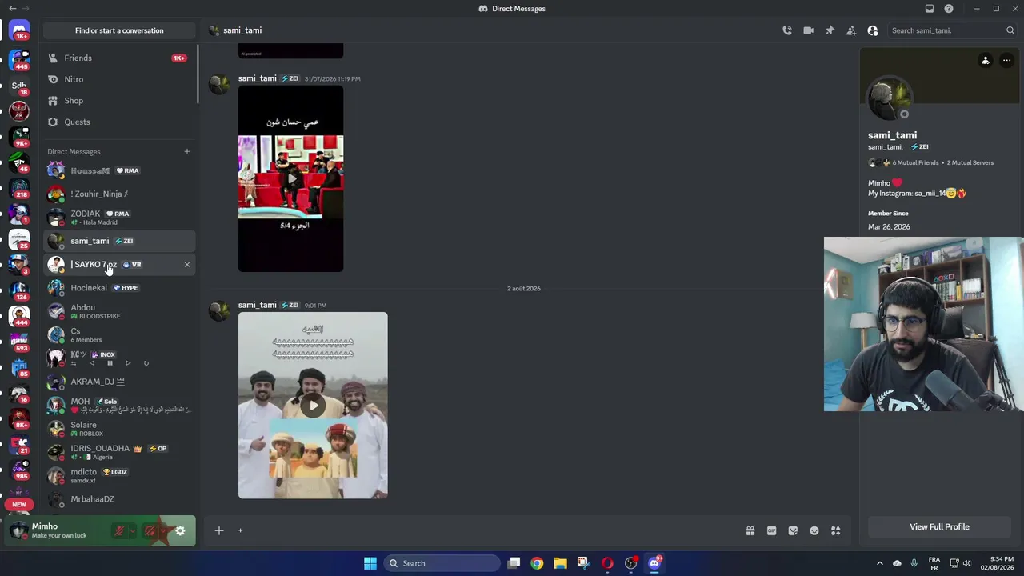Screen dimensions: 1024x576
Task: Open File Explorer from the taskbar
Action: pyautogui.click(x=560, y=563)
